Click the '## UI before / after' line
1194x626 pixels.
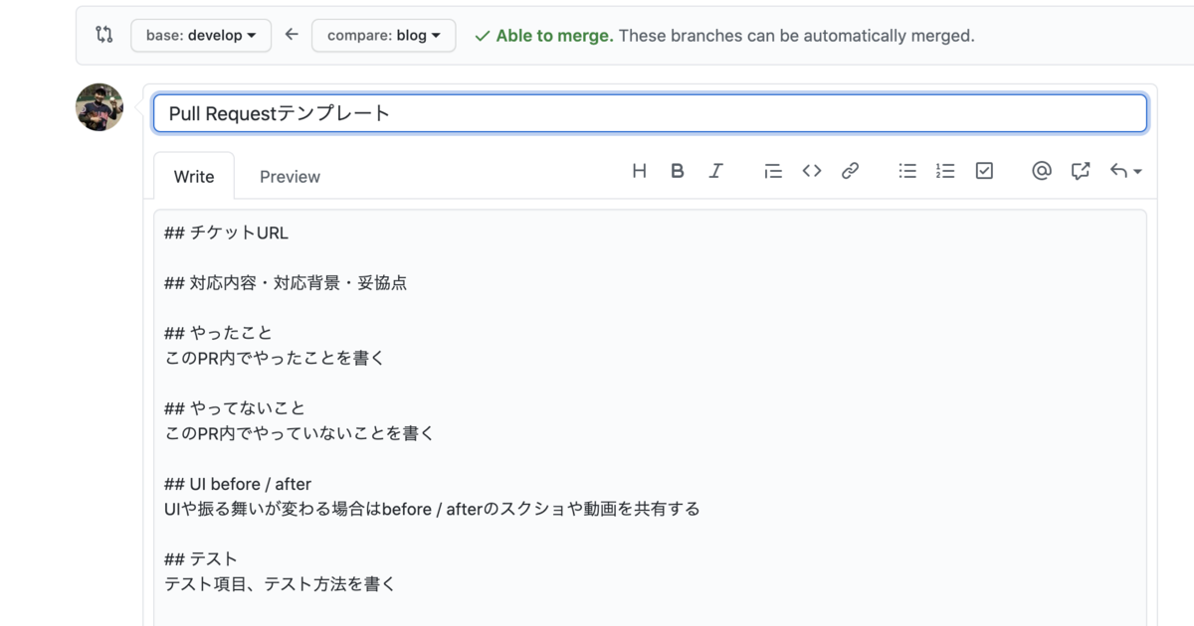coord(238,484)
